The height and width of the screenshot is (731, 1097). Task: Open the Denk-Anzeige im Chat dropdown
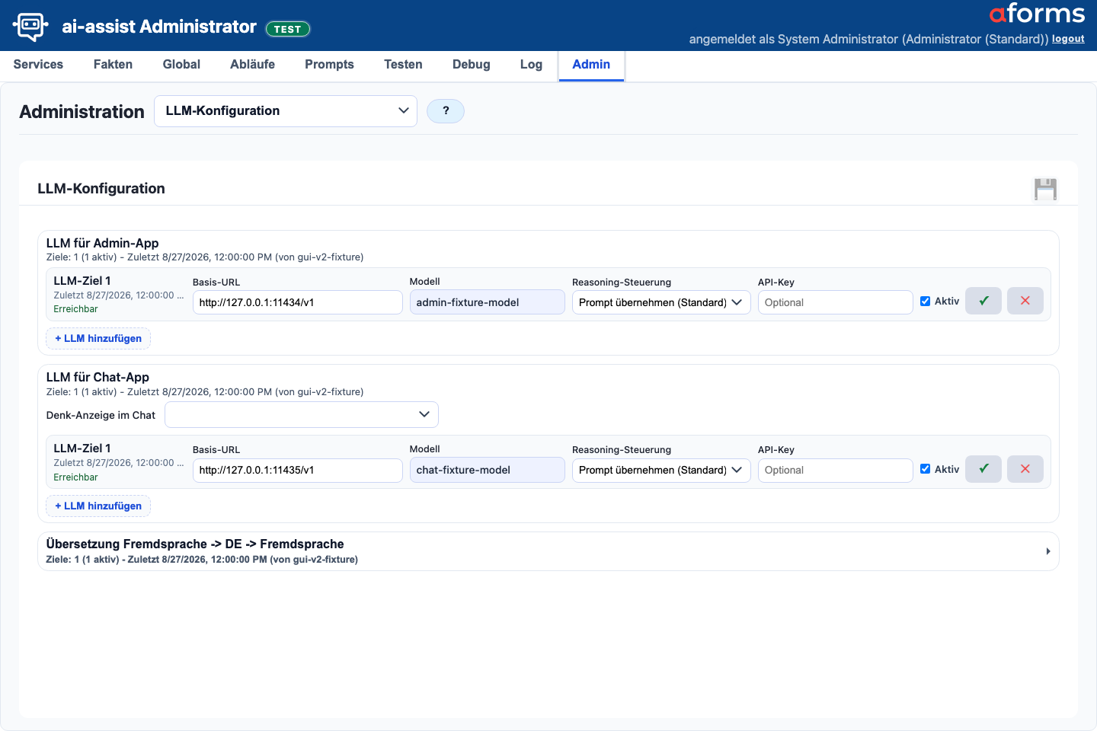(x=302, y=414)
